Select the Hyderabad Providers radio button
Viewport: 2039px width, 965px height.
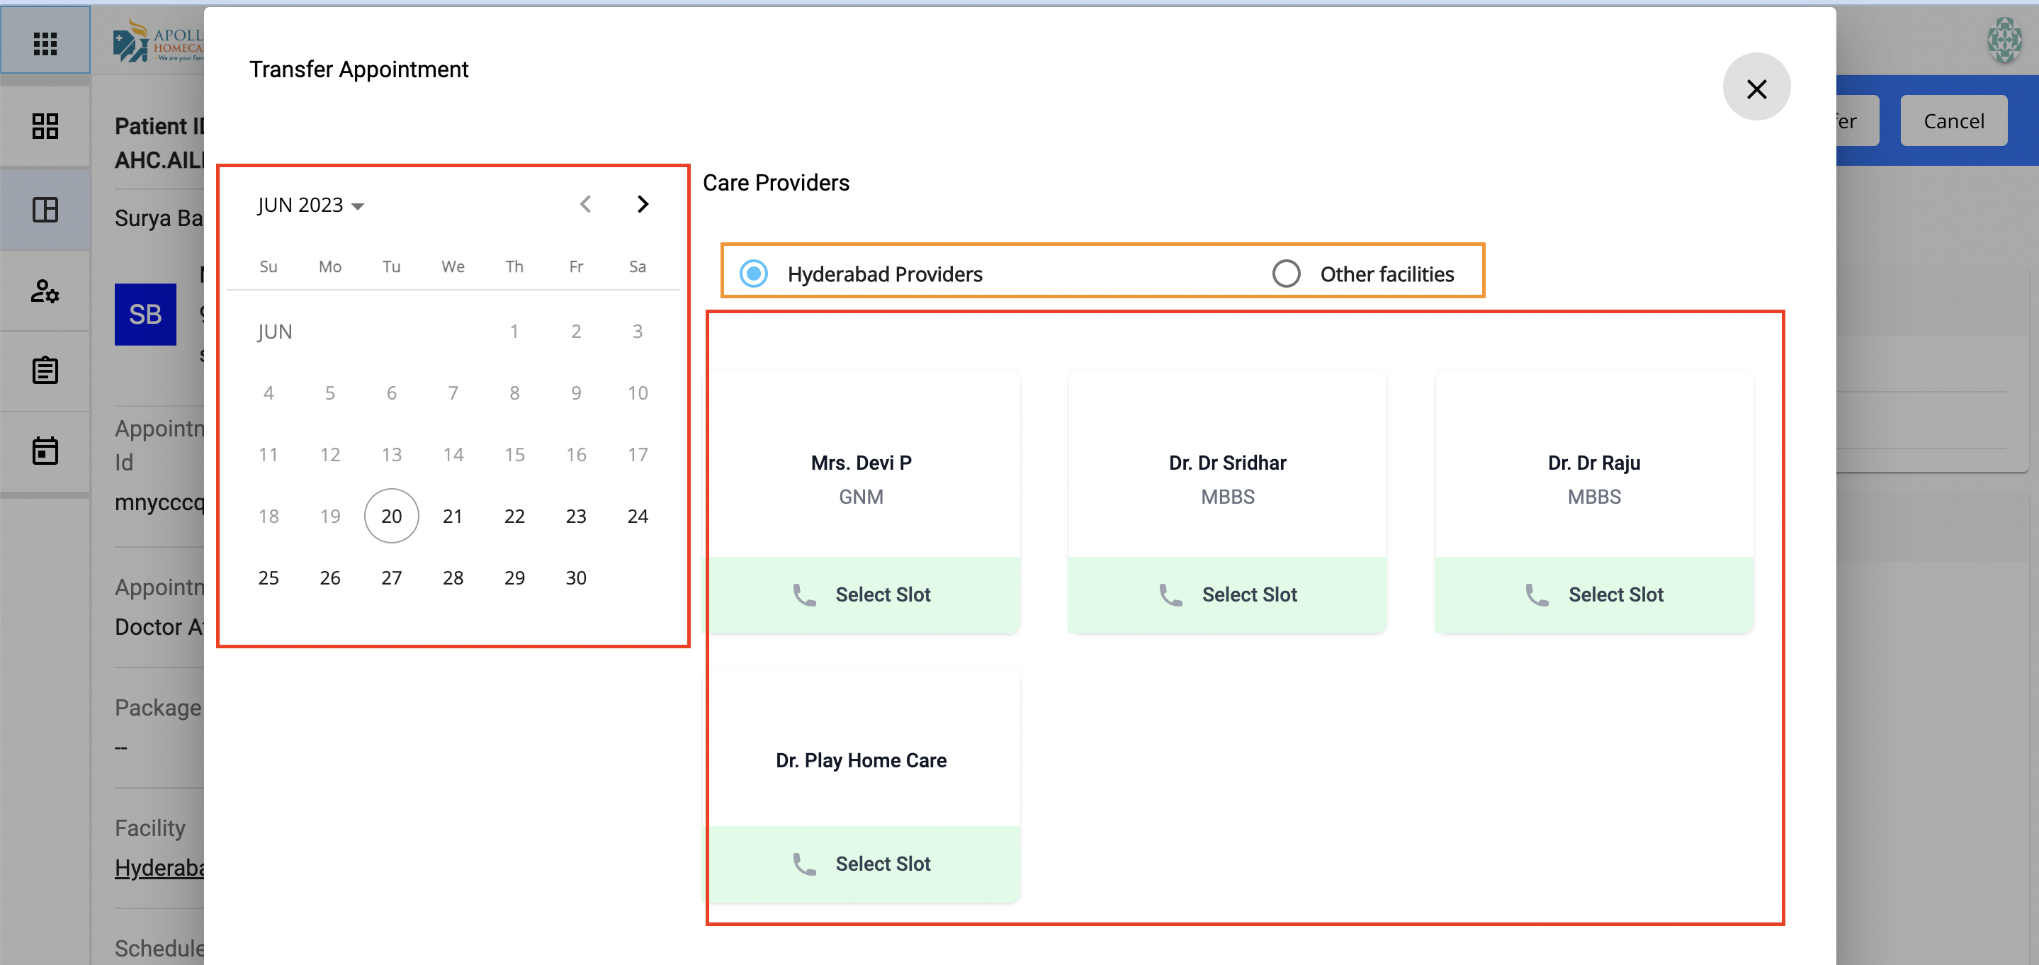[754, 274]
